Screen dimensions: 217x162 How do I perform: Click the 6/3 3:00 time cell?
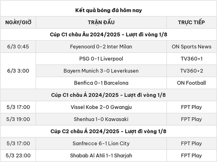click(18, 71)
